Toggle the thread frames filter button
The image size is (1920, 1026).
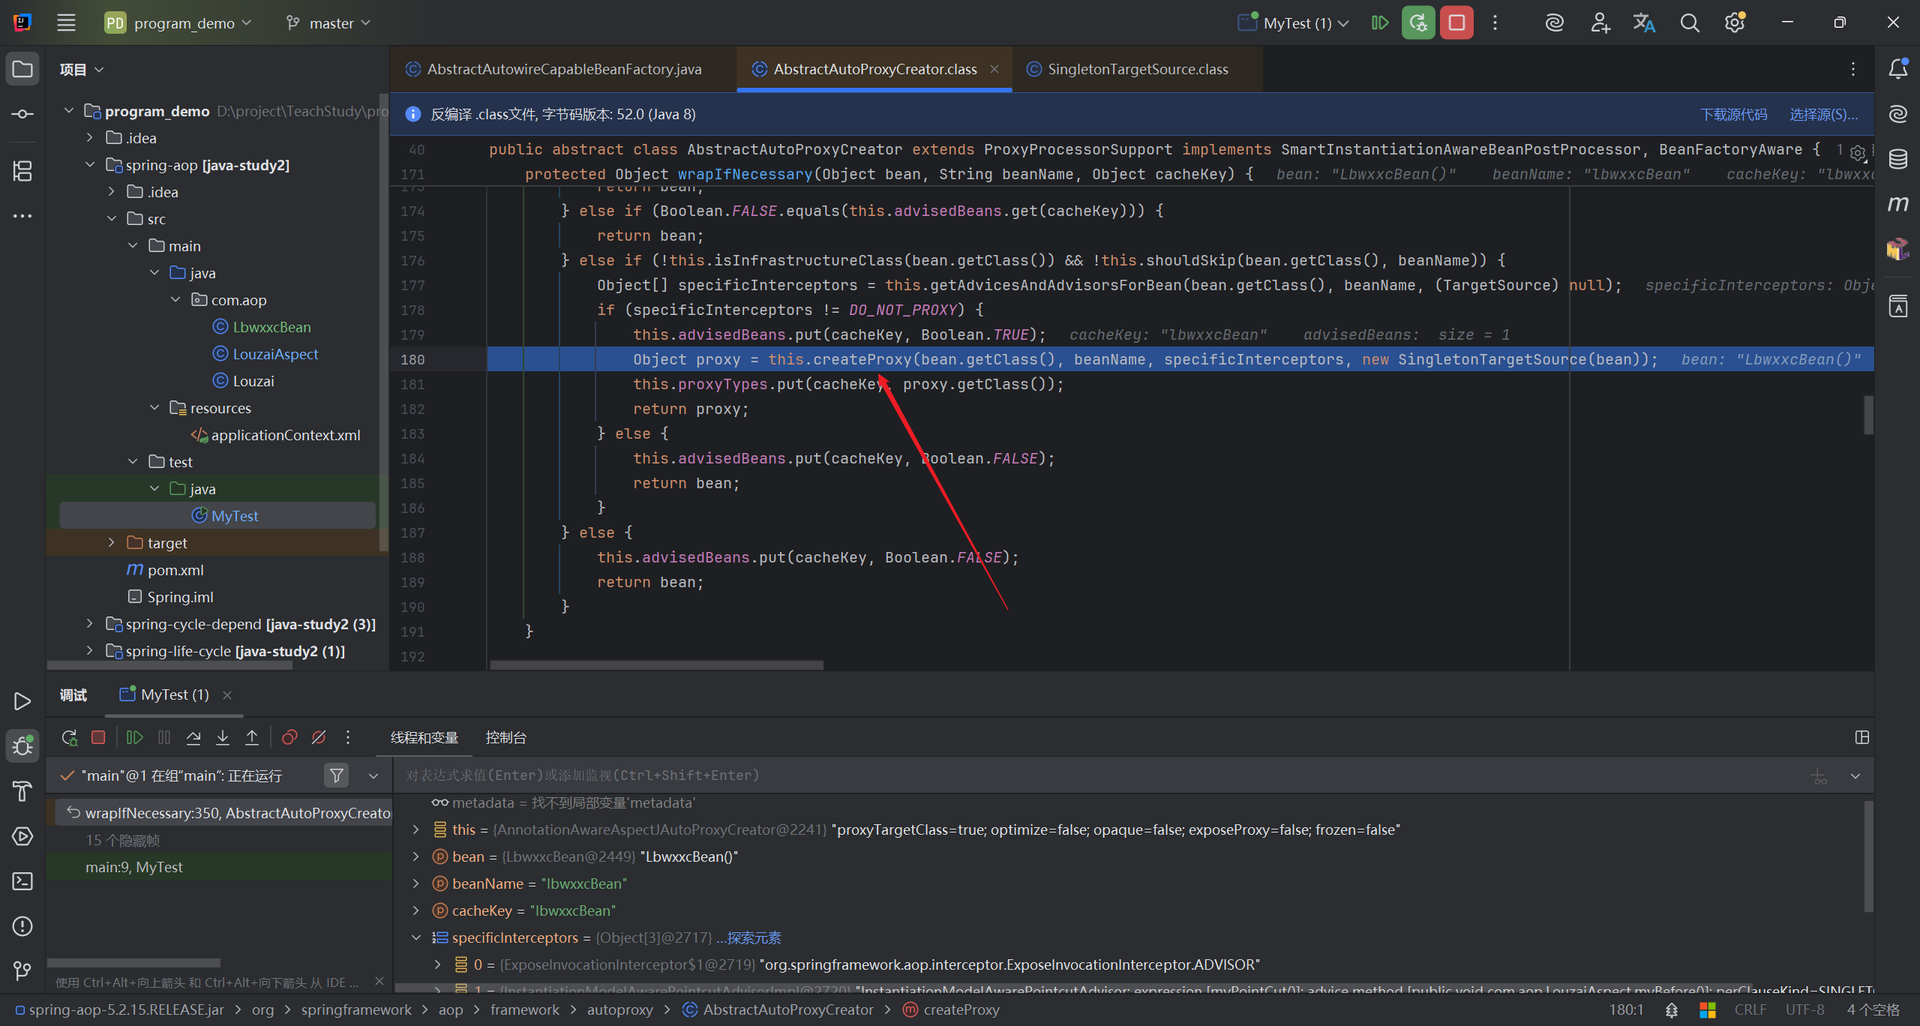(x=337, y=775)
